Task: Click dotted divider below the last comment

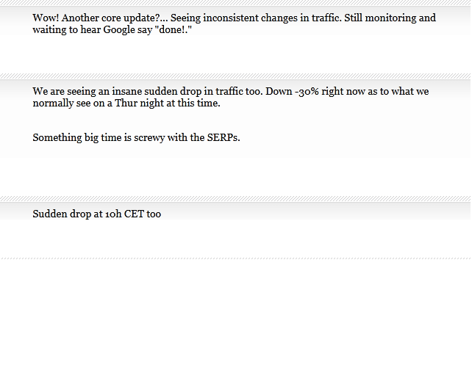Action: click(x=235, y=258)
